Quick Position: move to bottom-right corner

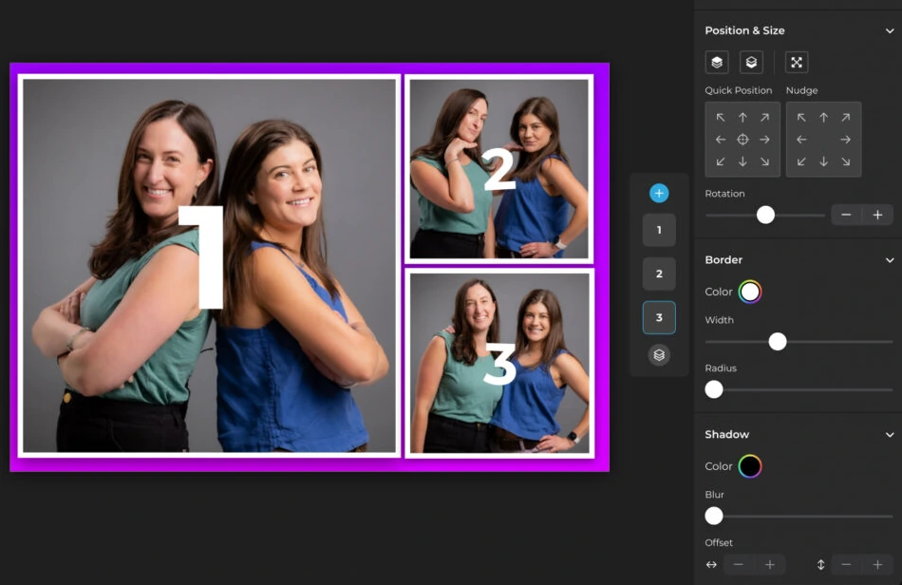764,161
